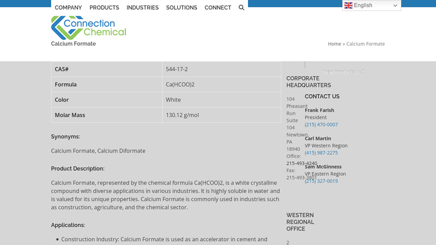Click the CORPORATE HEADQUARTERS heading

tap(308, 82)
